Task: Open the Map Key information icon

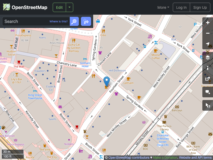Action: point(208,68)
